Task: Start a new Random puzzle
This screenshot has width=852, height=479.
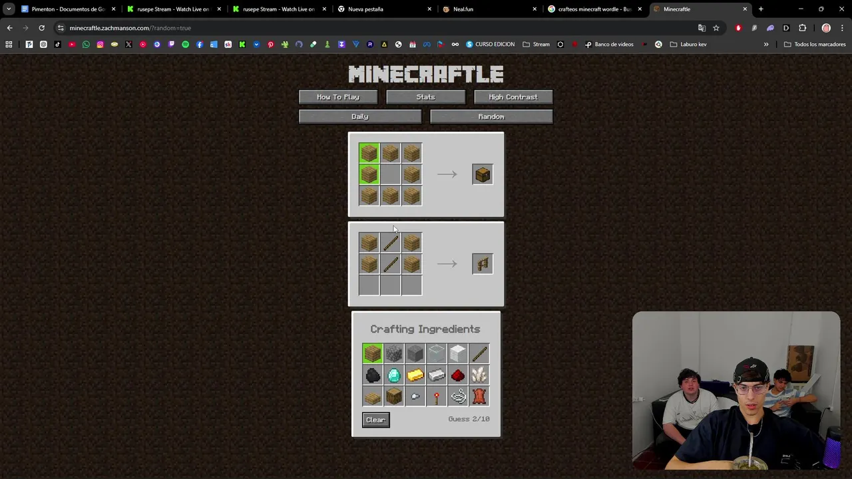Action: (491, 116)
